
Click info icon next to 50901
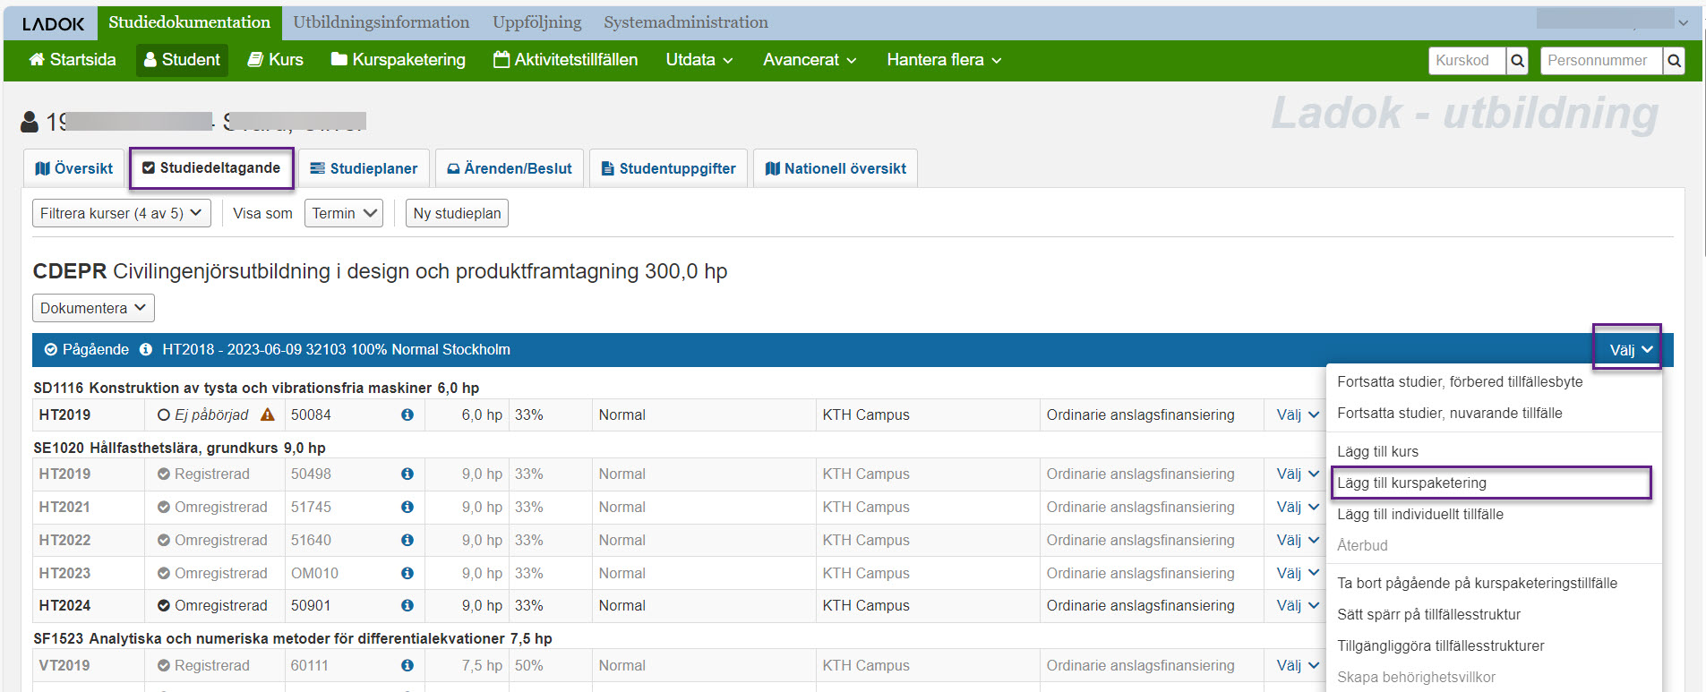(x=407, y=606)
